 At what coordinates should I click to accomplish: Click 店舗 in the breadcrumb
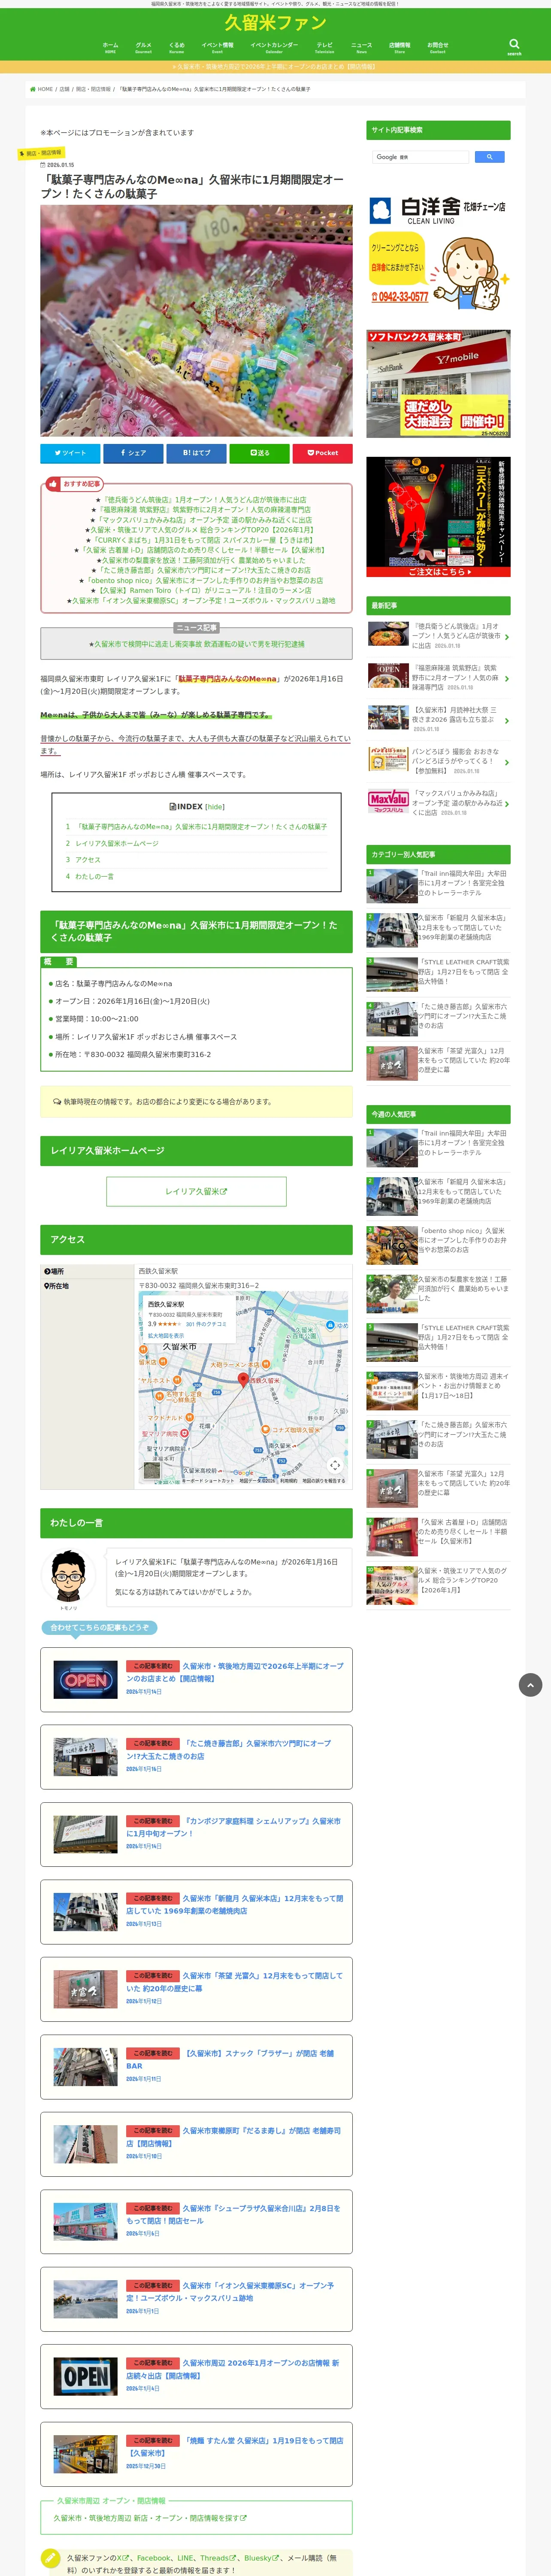click(x=64, y=89)
